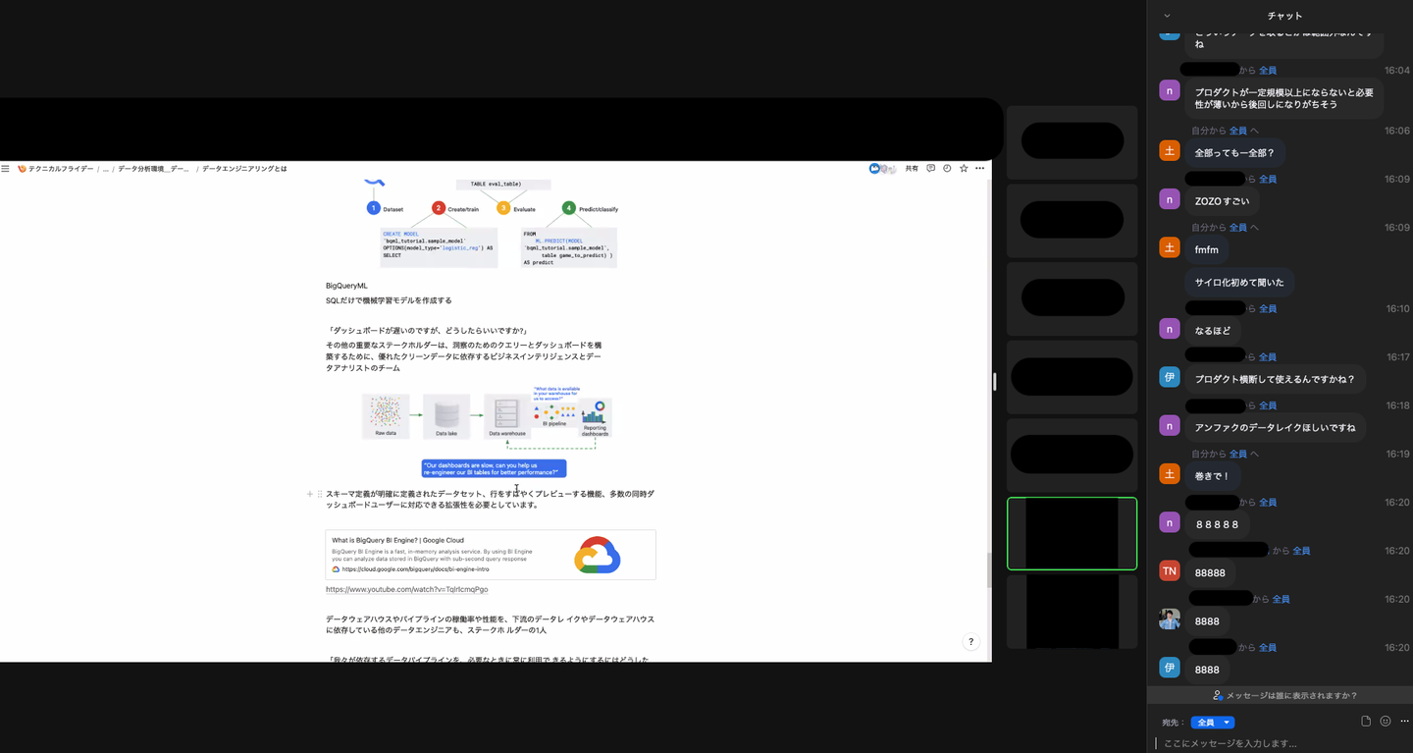Expand the collapsed breadcrumb ellipsis

(x=106, y=169)
